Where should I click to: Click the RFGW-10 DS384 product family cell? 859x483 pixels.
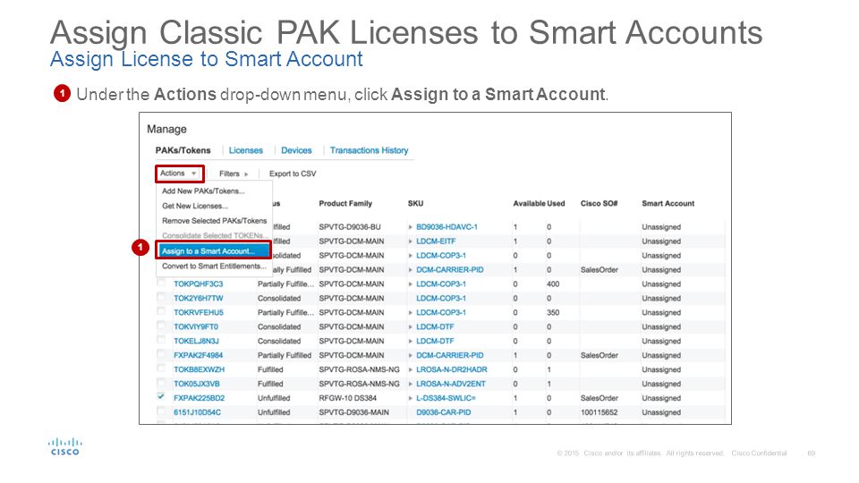click(347, 398)
